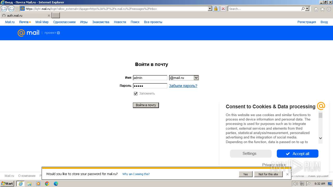The image size is (333, 187).
Task: Open Internet Explorer from the taskbar
Action: [21, 184]
